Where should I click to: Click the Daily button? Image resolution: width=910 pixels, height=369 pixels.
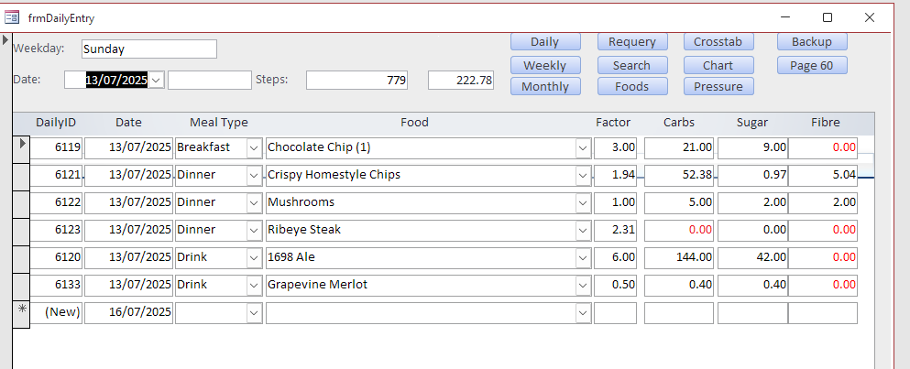(x=544, y=42)
